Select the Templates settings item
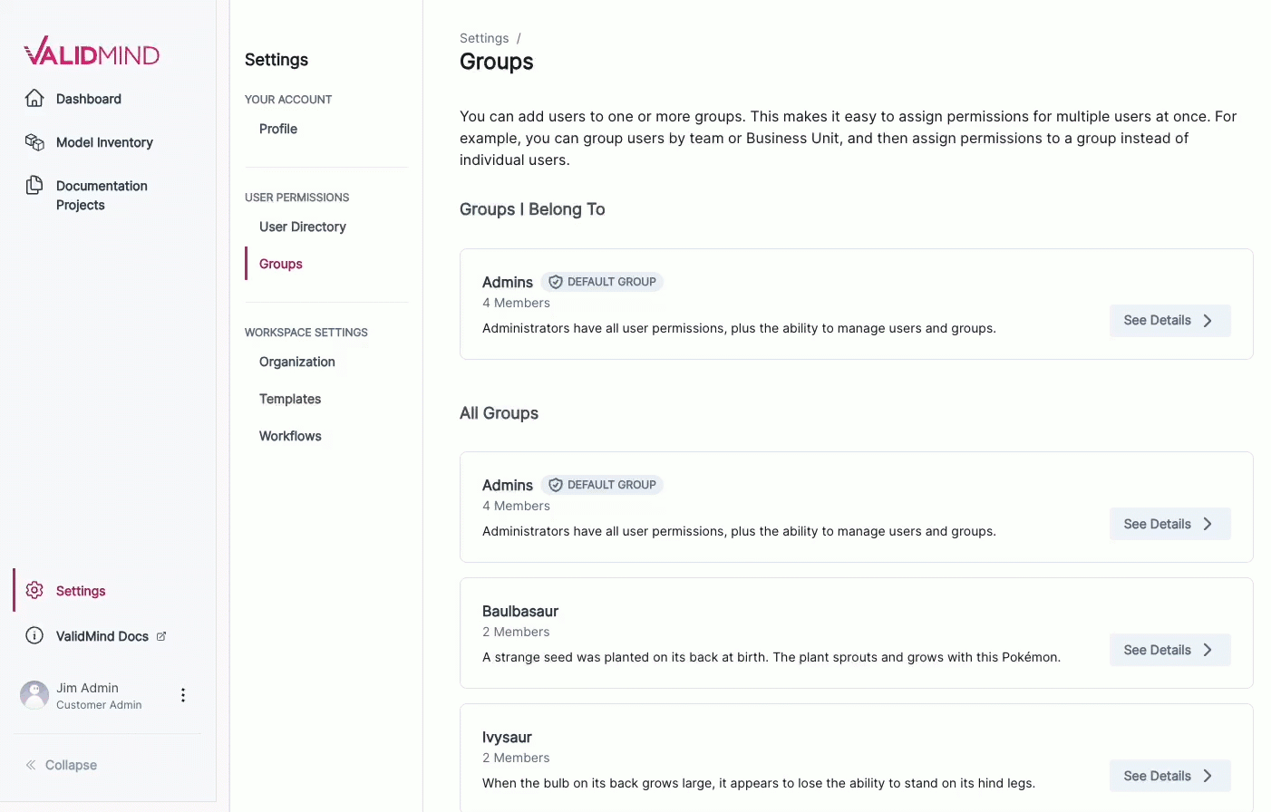The width and height of the screenshot is (1271, 812). (x=289, y=399)
